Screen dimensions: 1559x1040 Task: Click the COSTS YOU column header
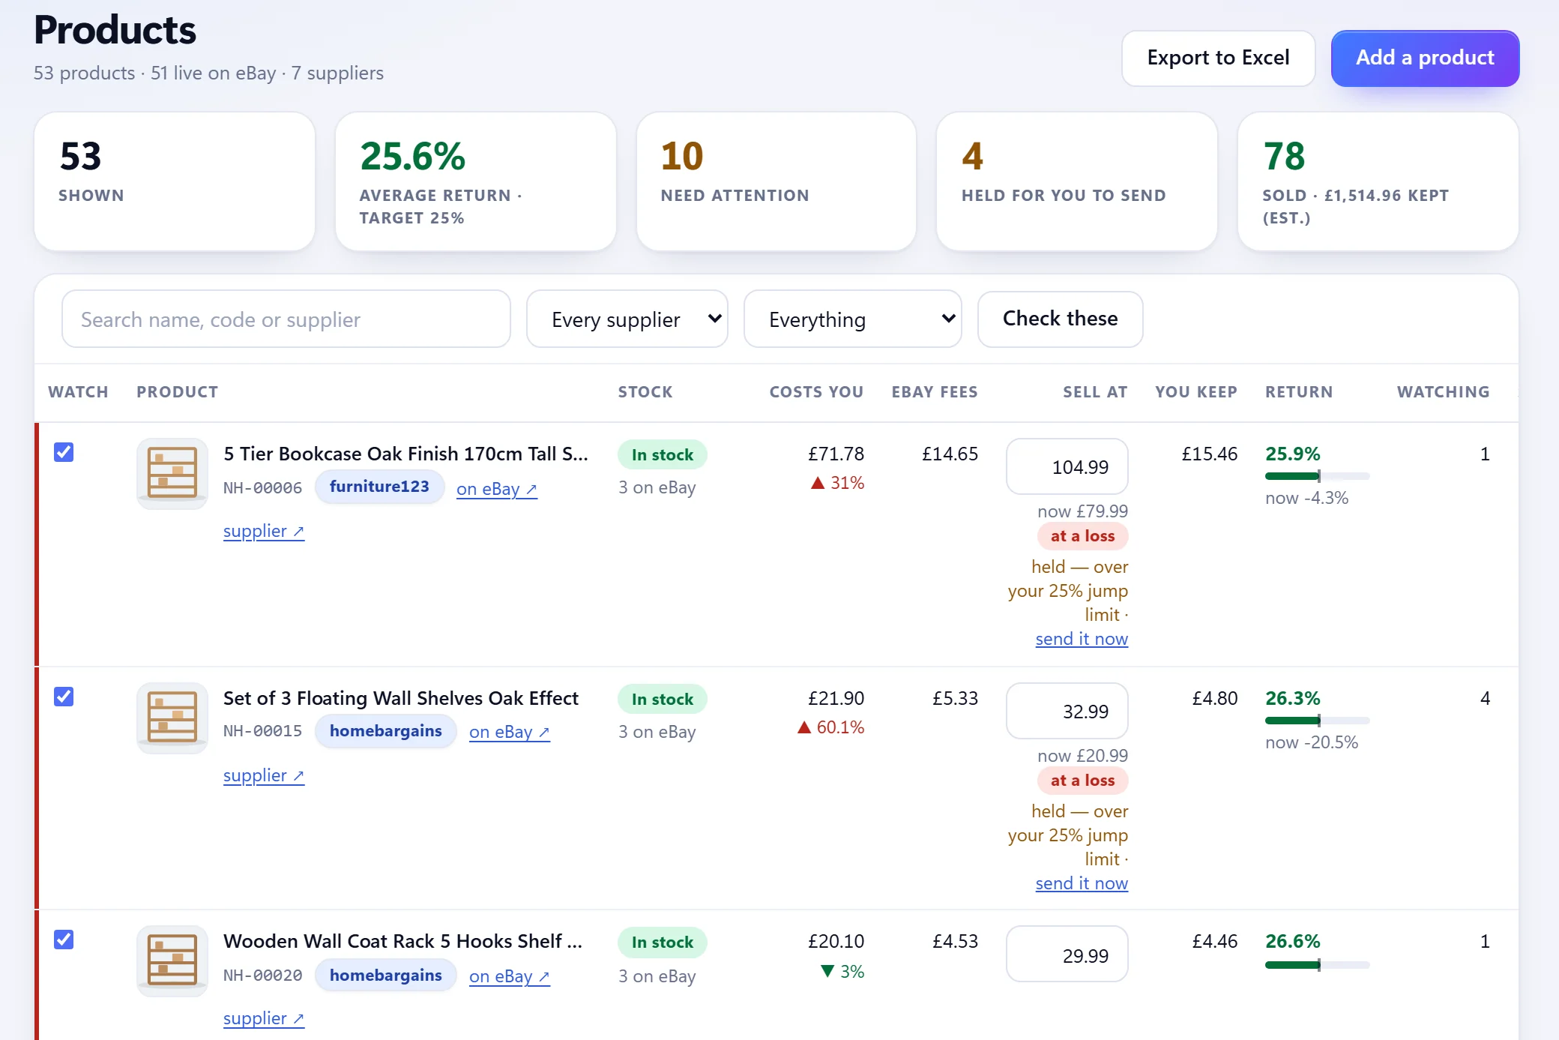tap(816, 392)
